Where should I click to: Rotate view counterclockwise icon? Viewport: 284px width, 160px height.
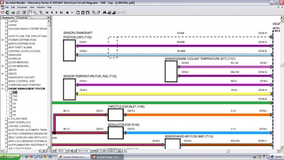coord(94,12)
